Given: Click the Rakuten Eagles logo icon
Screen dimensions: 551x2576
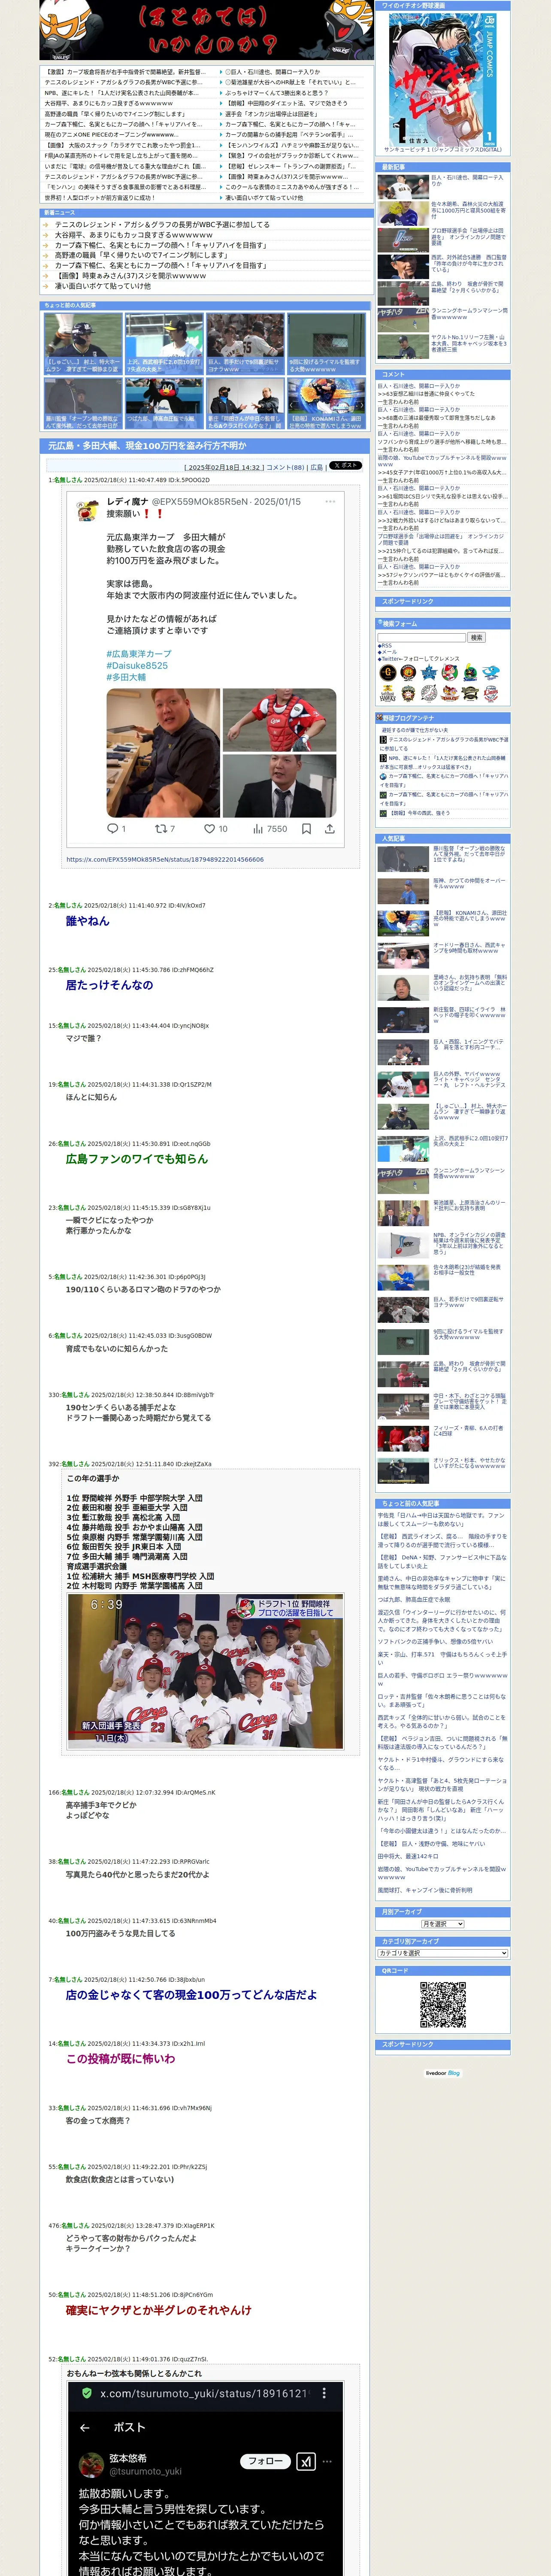Looking at the screenshot, I should [450, 694].
